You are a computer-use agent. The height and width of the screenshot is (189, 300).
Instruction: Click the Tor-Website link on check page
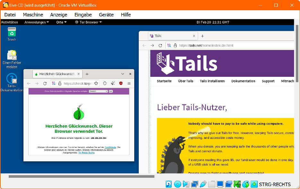(110, 147)
